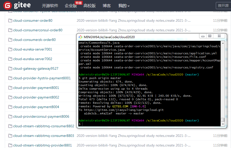Open commit message on cloud-consumerconsul-order80 row
231x148 pixels.
click(134, 30)
